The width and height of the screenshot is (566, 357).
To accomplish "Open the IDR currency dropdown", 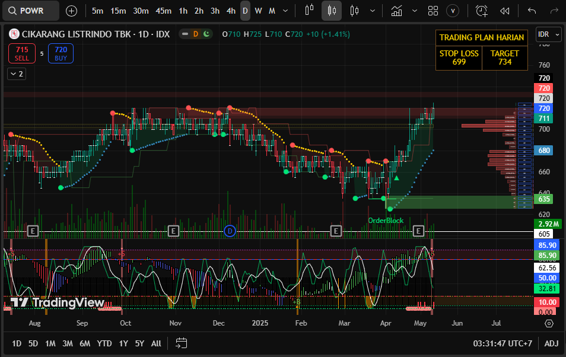I will (x=548, y=34).
